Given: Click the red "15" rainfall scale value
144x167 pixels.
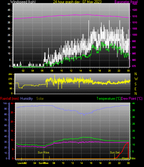Looking at the screenshot, I should point(12,131).
